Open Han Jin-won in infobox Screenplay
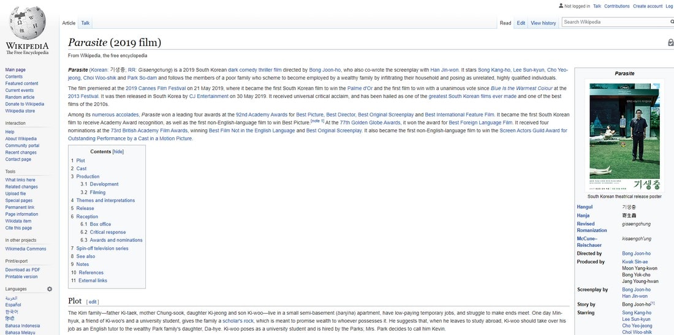The image size is (674, 335). (x=635, y=296)
